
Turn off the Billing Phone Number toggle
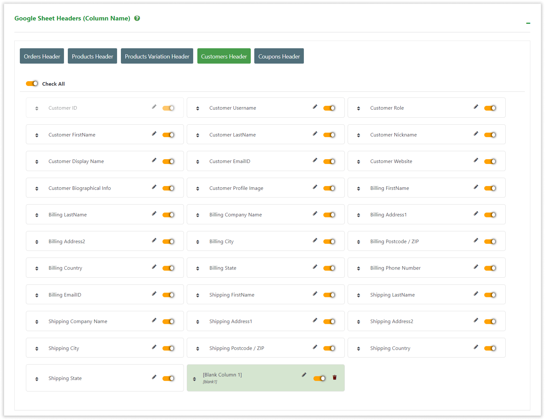490,268
